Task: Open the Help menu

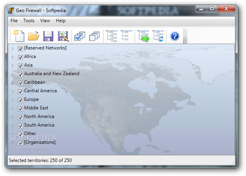Action: [x=61, y=21]
